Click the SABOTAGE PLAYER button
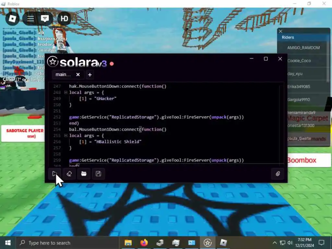Viewport: 332px width, 249px height. [x=23, y=133]
